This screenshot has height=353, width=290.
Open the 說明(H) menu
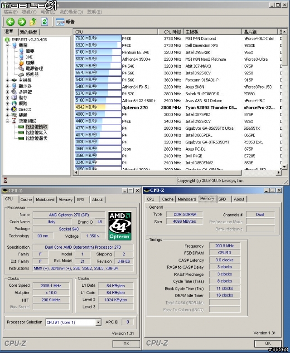coord(94,12)
